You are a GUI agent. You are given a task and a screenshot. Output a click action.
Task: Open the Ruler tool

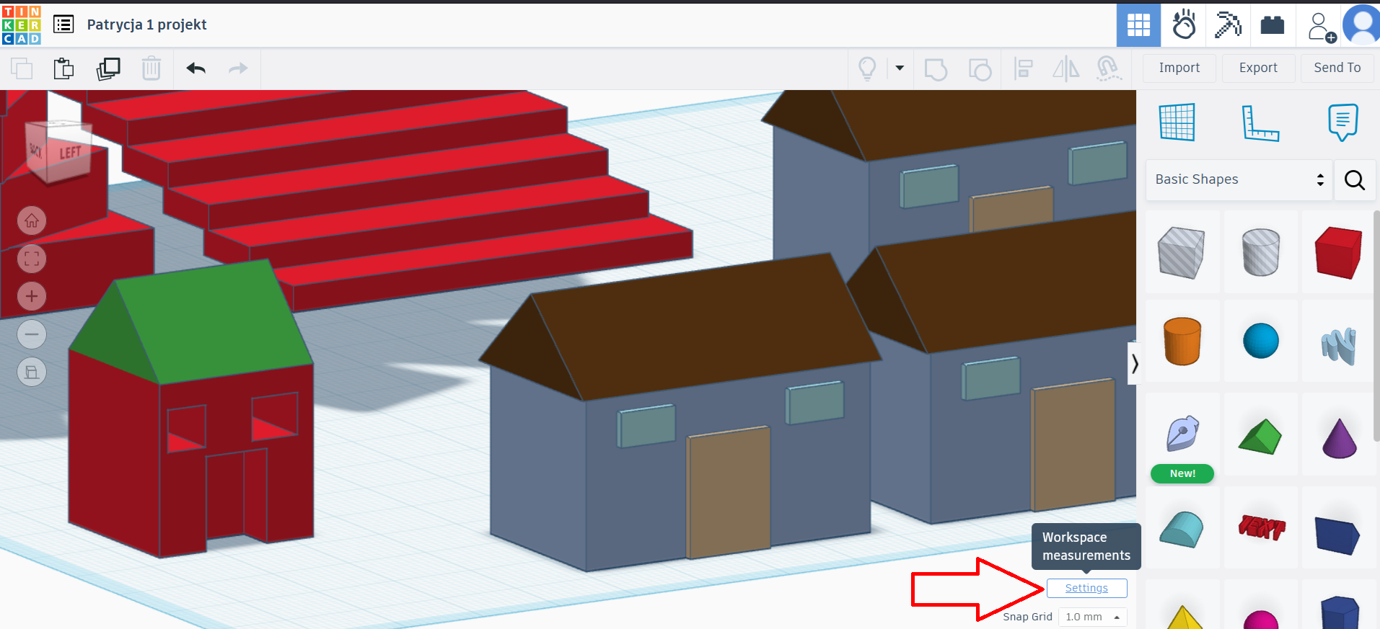click(x=1260, y=122)
